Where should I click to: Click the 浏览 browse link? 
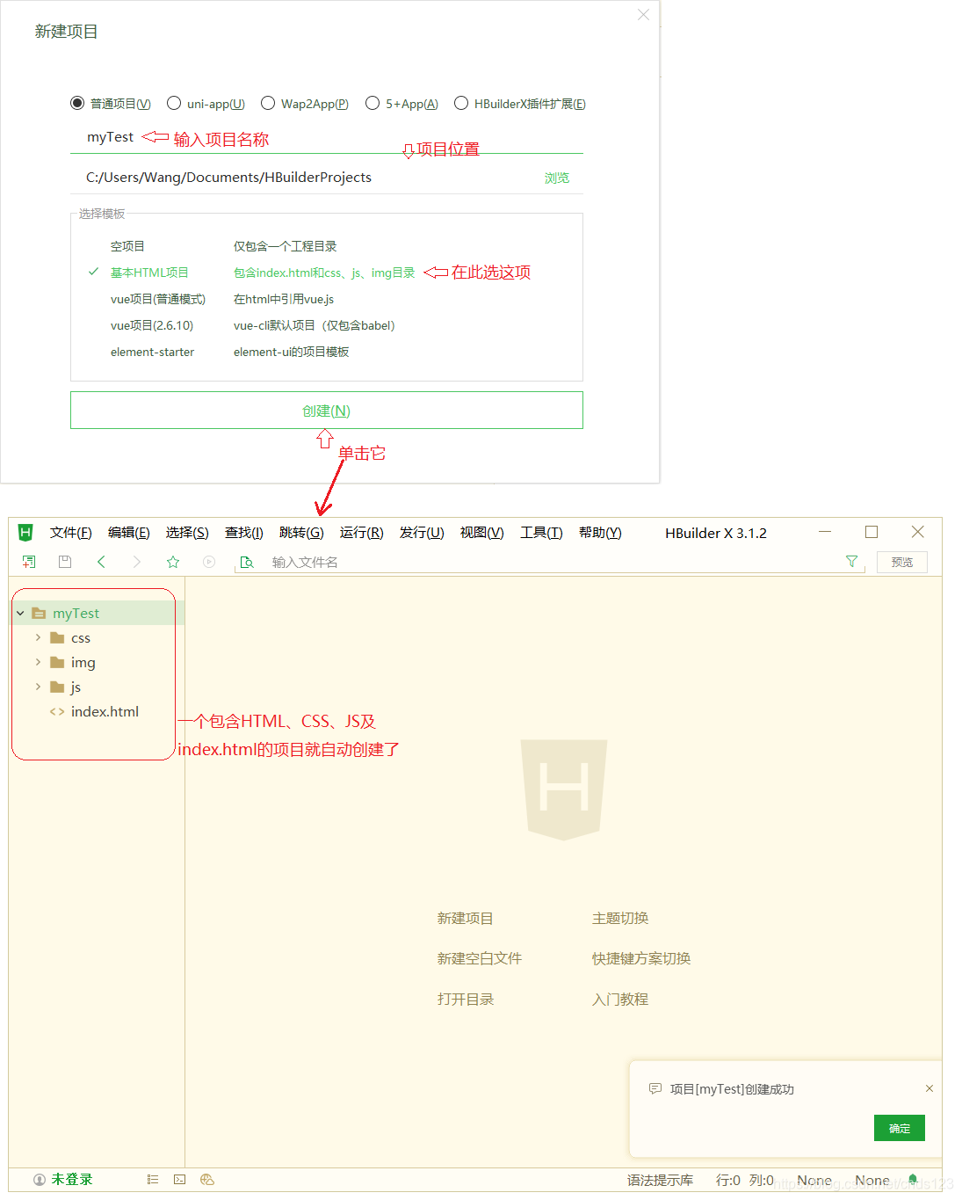(556, 178)
